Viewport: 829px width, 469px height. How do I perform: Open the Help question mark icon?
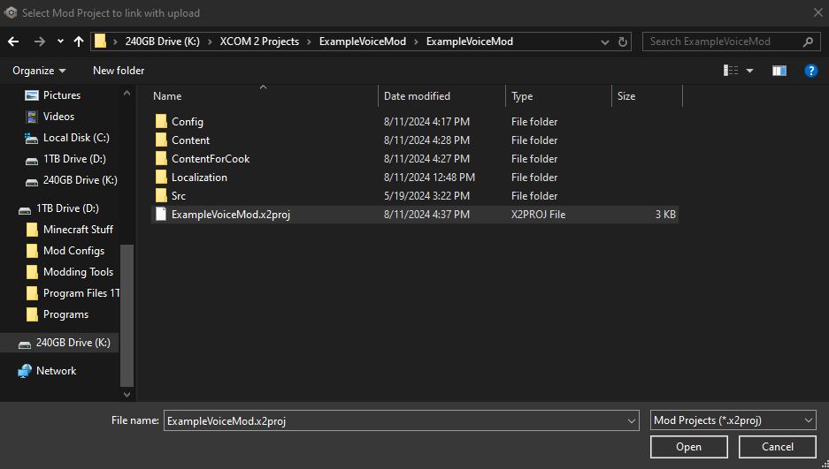pyautogui.click(x=810, y=71)
